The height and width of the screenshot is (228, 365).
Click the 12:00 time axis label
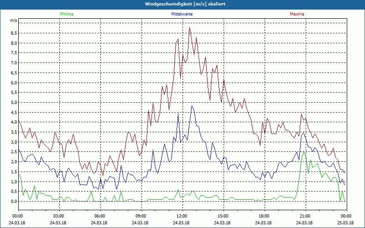point(182,216)
